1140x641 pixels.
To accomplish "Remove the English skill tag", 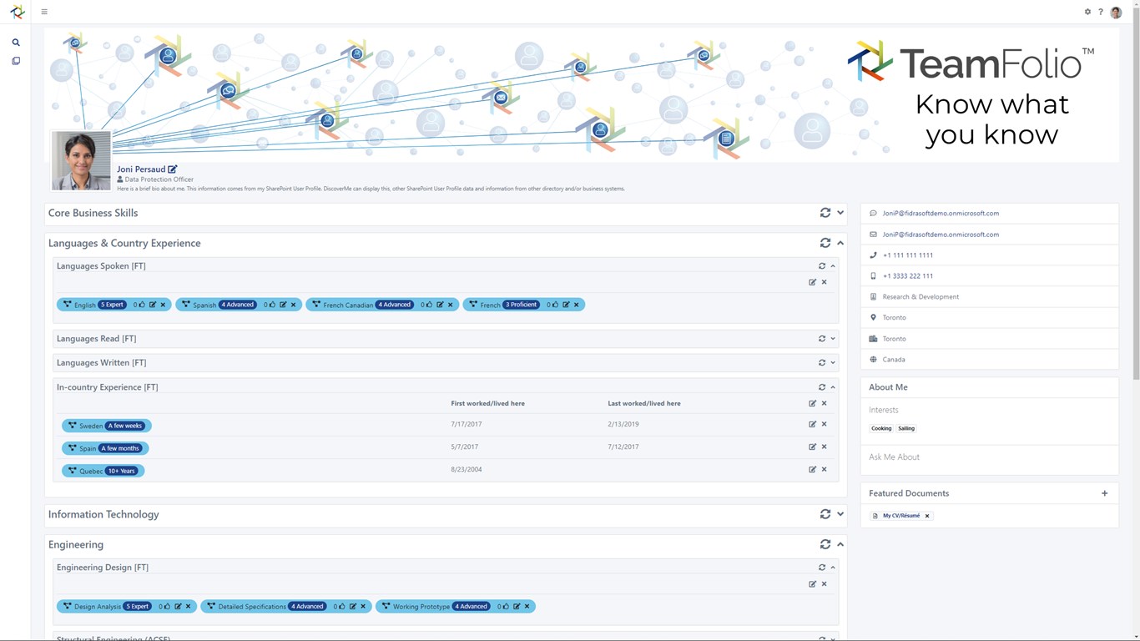I will pos(163,305).
